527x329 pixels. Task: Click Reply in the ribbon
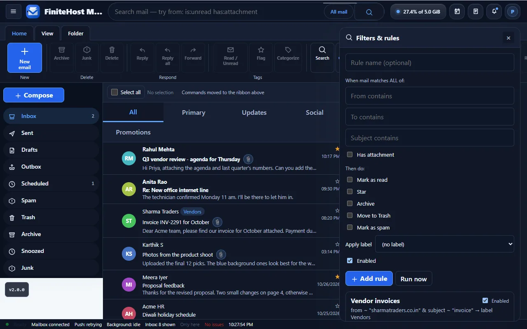(142, 58)
